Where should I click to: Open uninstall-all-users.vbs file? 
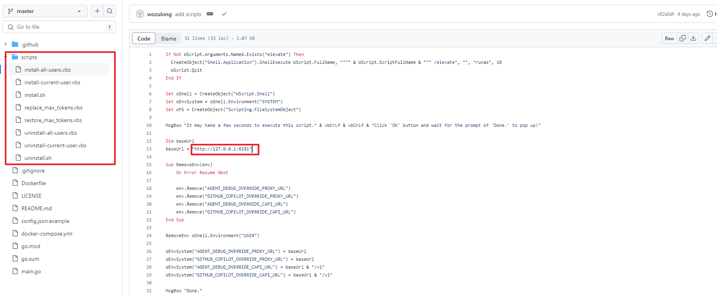point(51,133)
